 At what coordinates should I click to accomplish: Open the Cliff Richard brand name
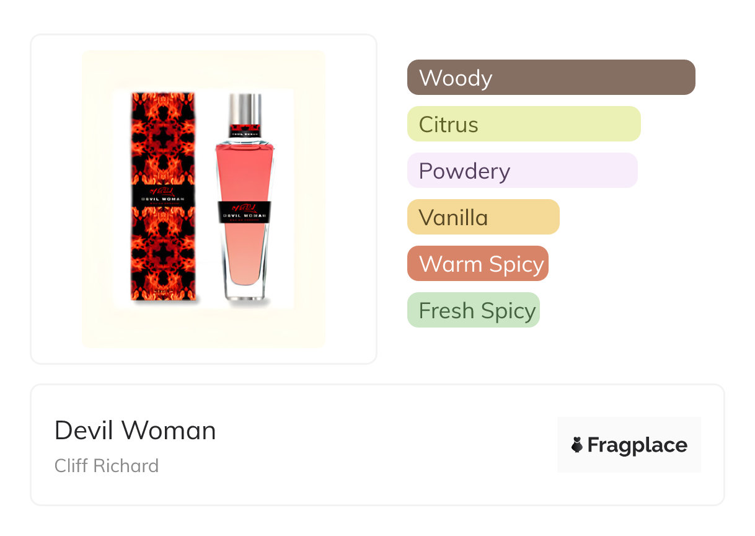[x=107, y=466]
